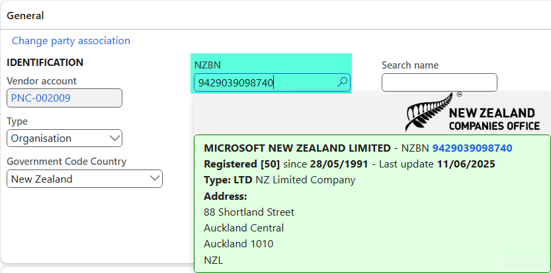Viewport: 551px width, 273px height.
Task: Click the New Zealand Companies Office logo
Action: [x=472, y=112]
